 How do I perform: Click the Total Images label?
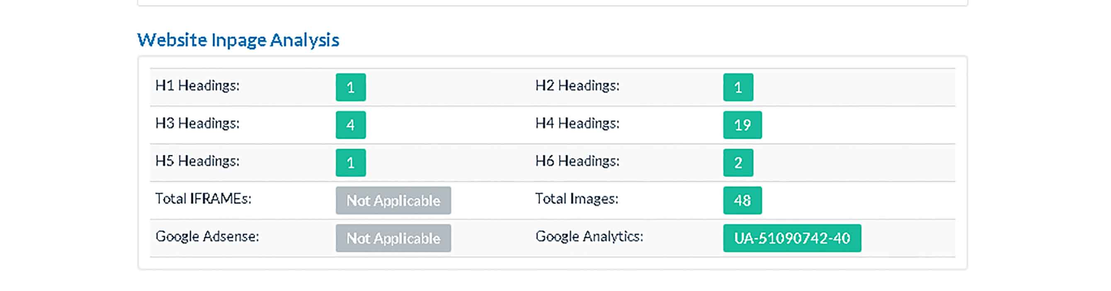point(577,198)
